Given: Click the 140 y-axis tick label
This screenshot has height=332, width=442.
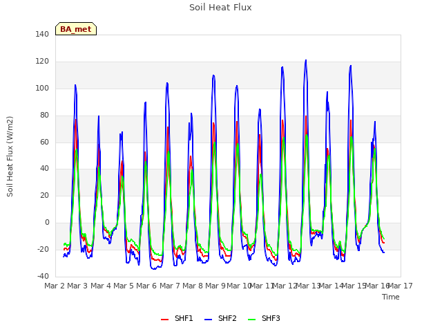Looking at the screenshot, I should pyautogui.click(x=42, y=35).
